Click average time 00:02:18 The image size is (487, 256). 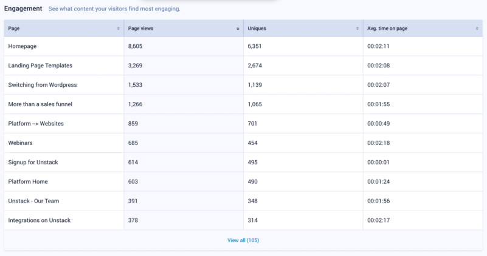[378, 143]
